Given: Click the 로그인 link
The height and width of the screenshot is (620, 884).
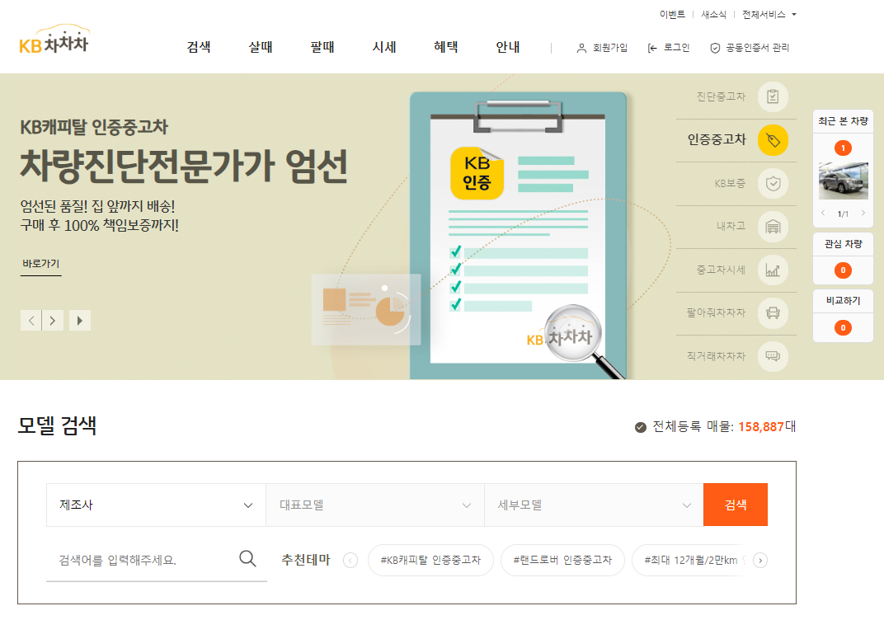Looking at the screenshot, I should pyautogui.click(x=669, y=48).
